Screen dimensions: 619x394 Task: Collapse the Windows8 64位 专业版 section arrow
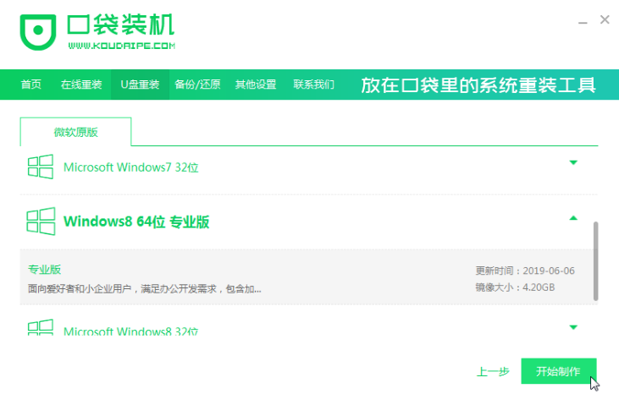[x=573, y=218]
